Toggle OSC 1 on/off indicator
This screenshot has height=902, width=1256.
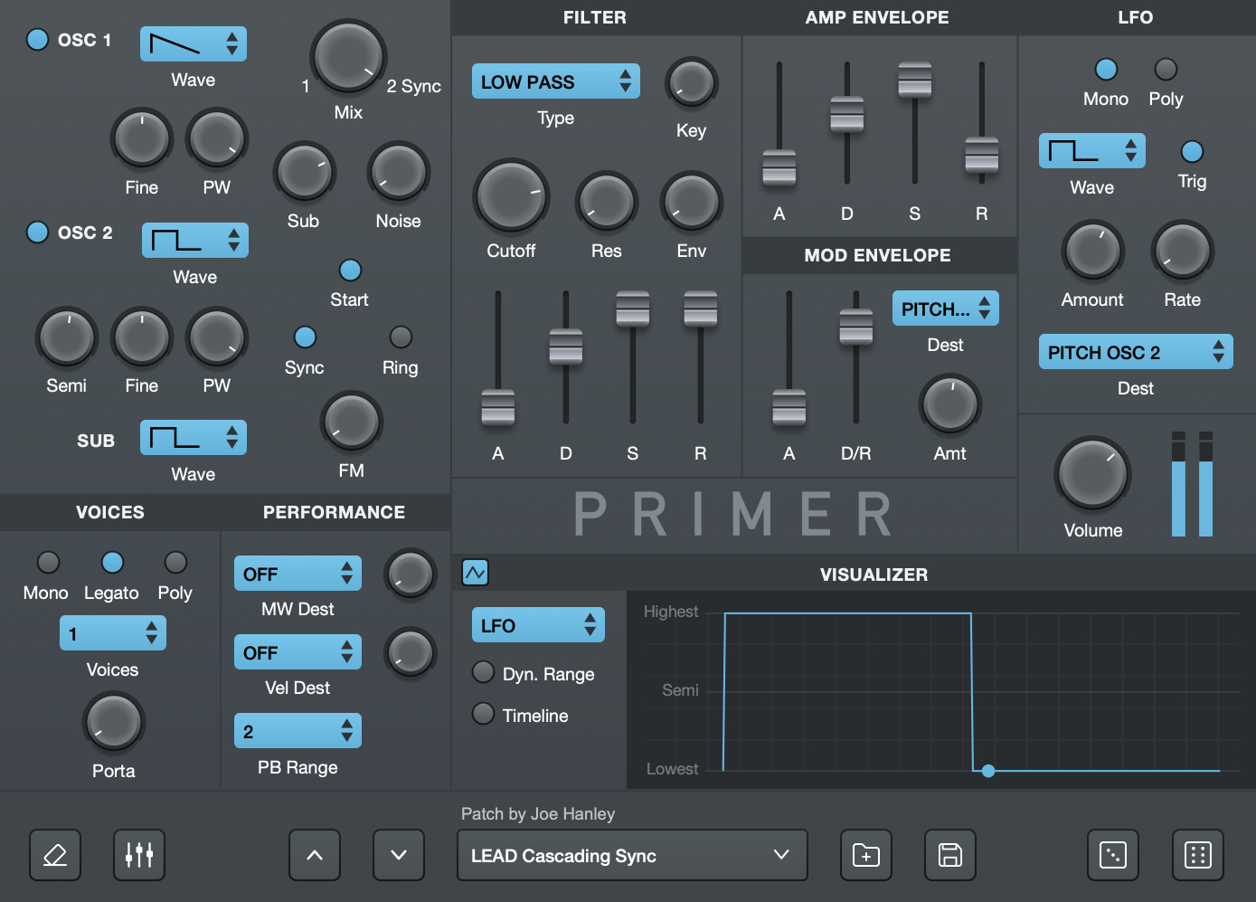[37, 40]
